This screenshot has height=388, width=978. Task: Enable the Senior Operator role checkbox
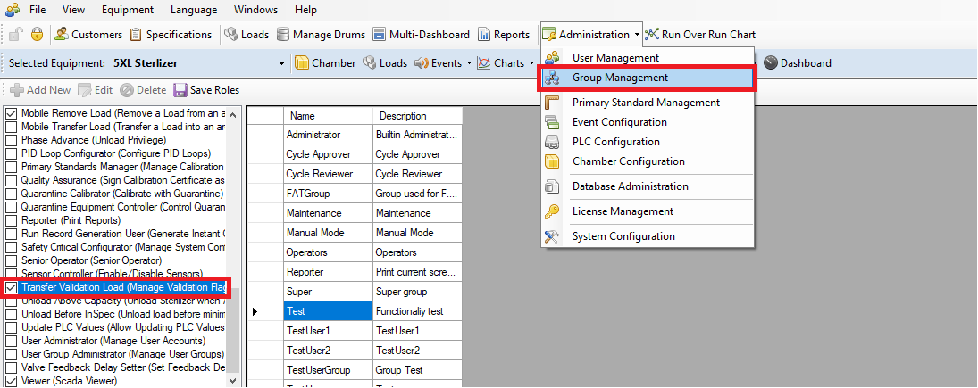pos(12,260)
